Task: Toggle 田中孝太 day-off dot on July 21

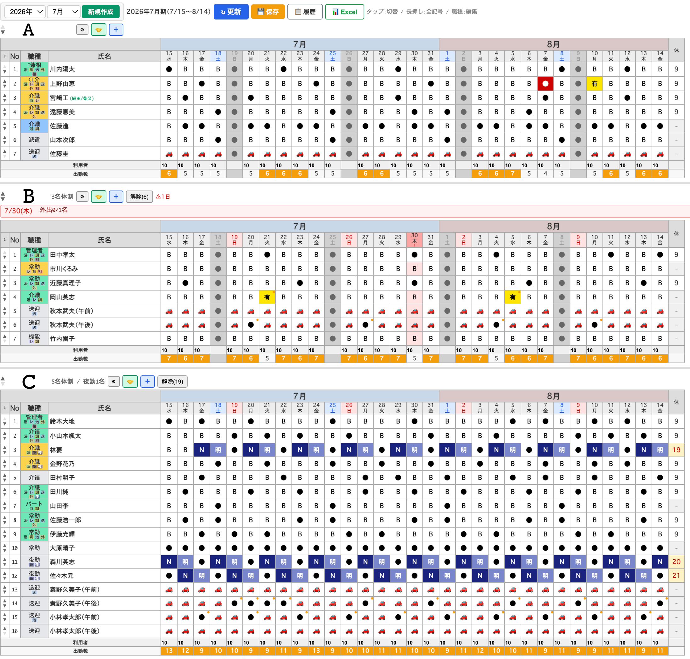Action: click(x=267, y=255)
